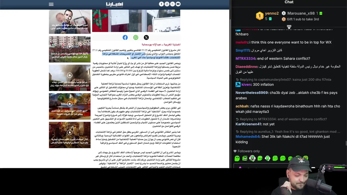
Task: Open username KarlKroenen41 in chat
Action: (248, 124)
